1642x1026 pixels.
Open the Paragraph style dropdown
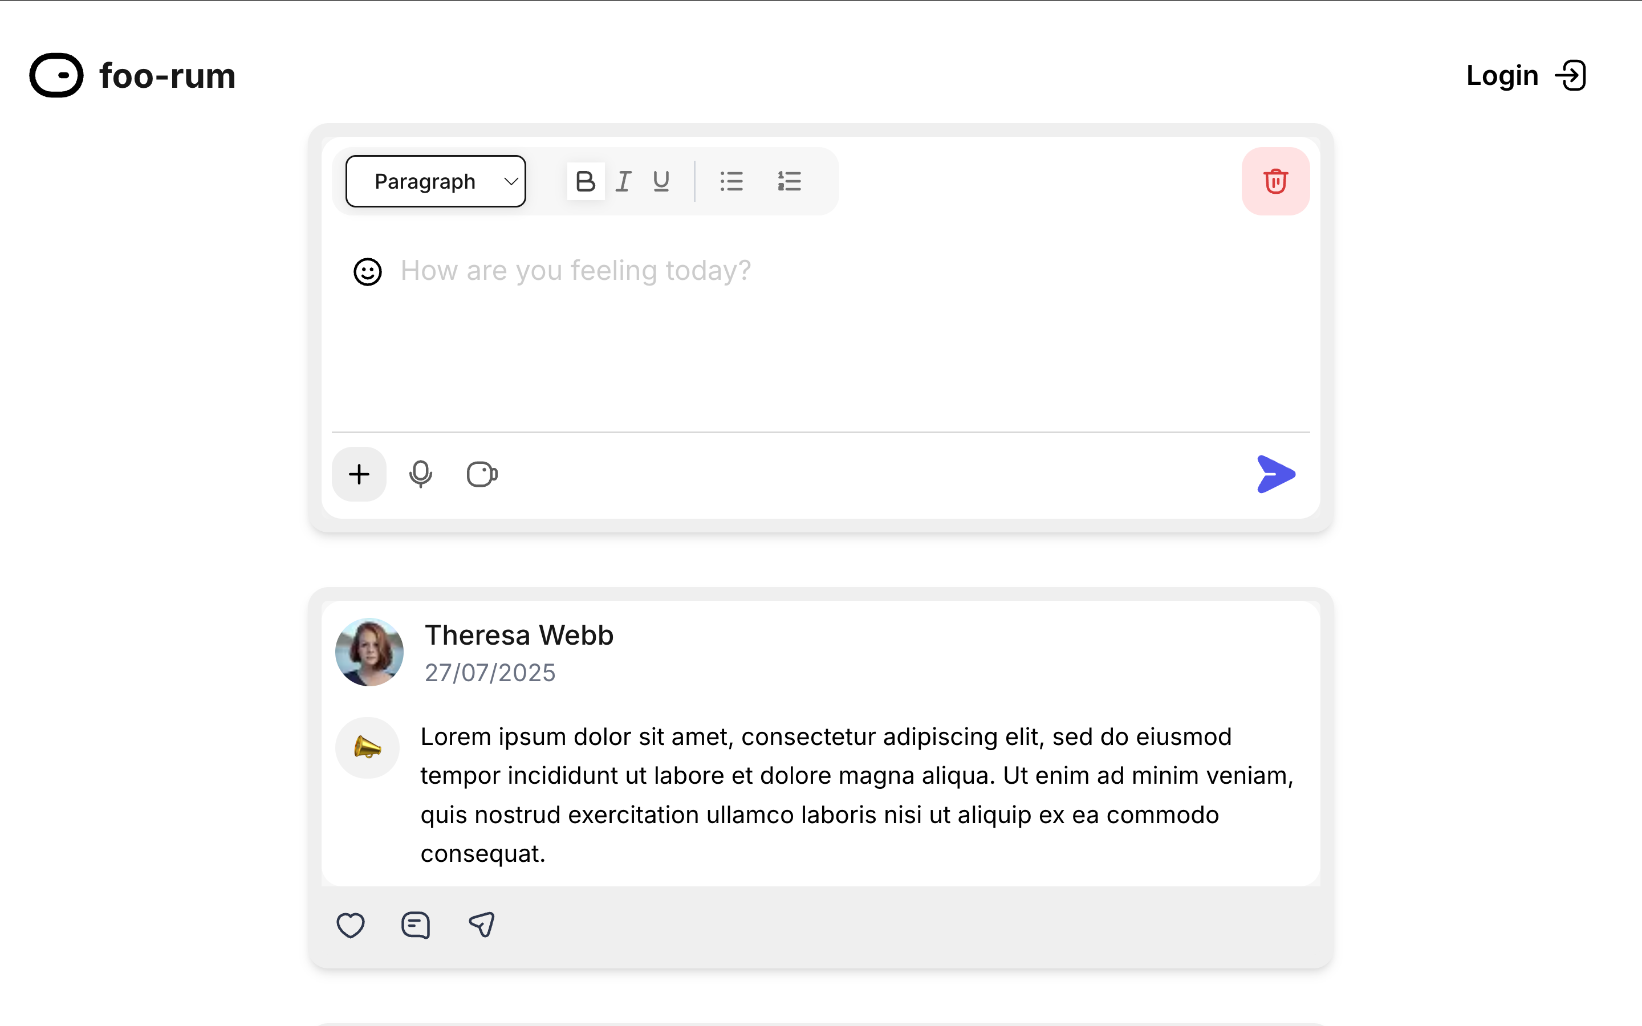click(436, 181)
